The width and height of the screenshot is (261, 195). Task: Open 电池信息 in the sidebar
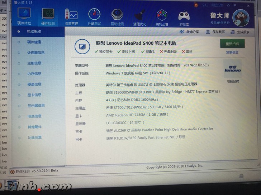pos(34,116)
